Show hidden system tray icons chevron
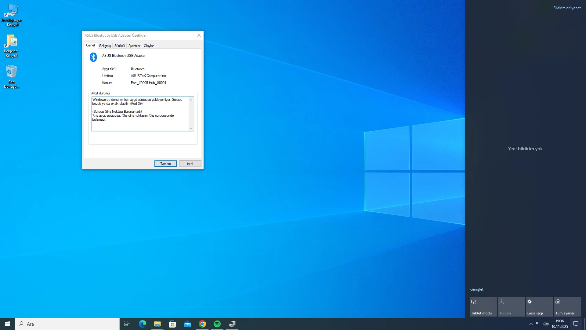 coord(531,324)
